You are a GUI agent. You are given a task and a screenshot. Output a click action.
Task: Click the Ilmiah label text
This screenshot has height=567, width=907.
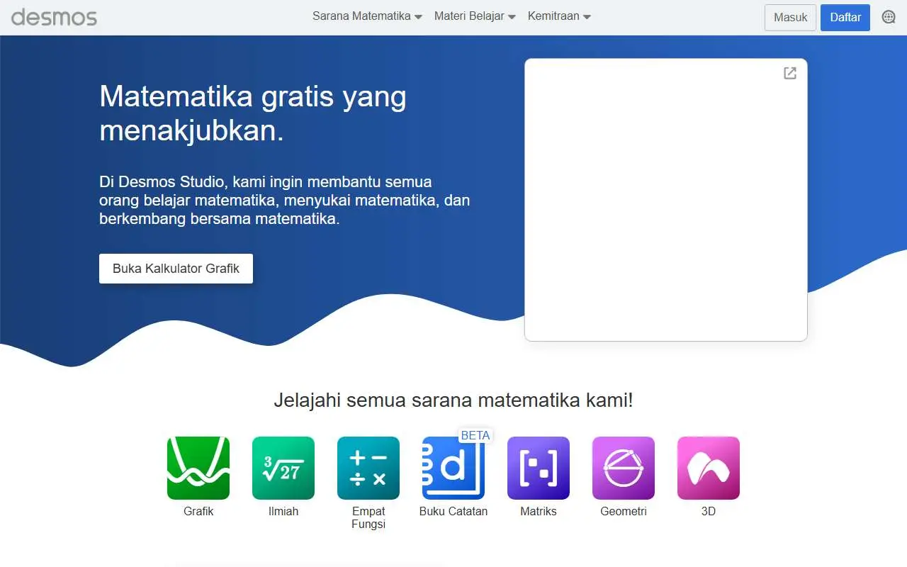click(283, 511)
